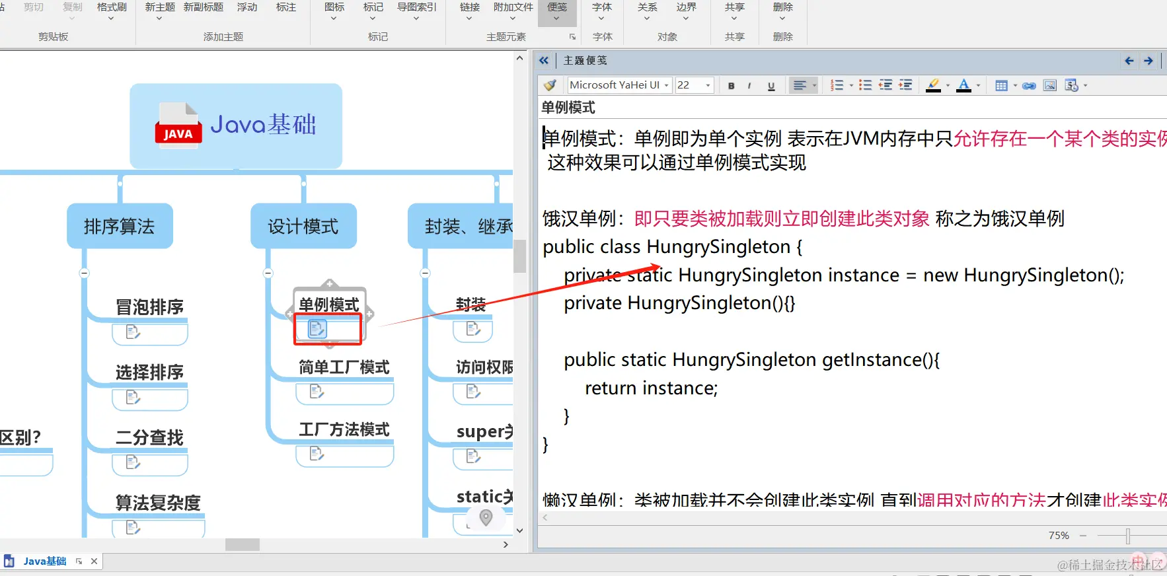Select the 排序算法 topic node

pyautogui.click(x=120, y=226)
